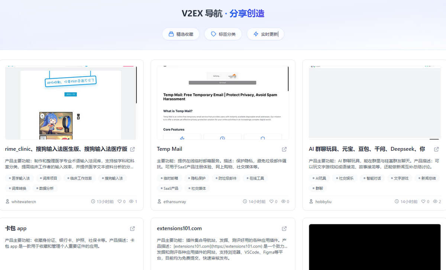Like the rime_clinic card with the heart
Screen dimensions: 446x270
click(120, 201)
